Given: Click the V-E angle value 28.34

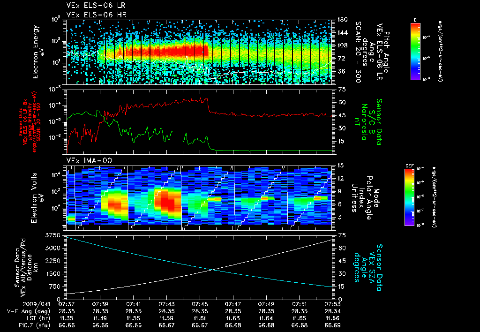Looking at the screenshot, I should 332,311.
